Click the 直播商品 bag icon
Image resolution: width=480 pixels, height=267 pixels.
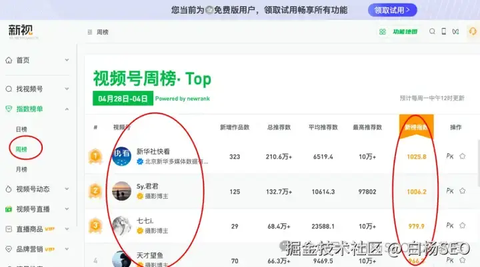tap(9, 229)
